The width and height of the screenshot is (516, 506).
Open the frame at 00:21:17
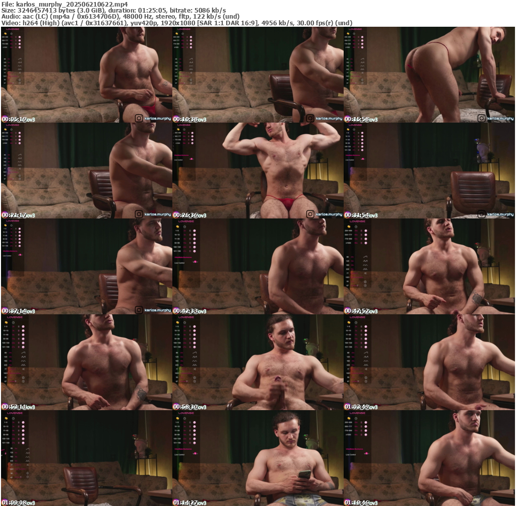(86, 171)
